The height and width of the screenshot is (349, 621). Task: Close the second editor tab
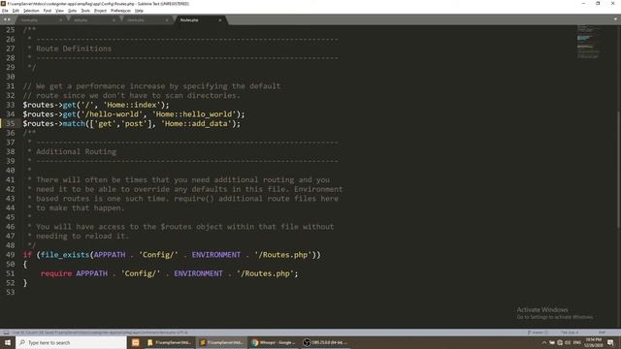click(114, 19)
